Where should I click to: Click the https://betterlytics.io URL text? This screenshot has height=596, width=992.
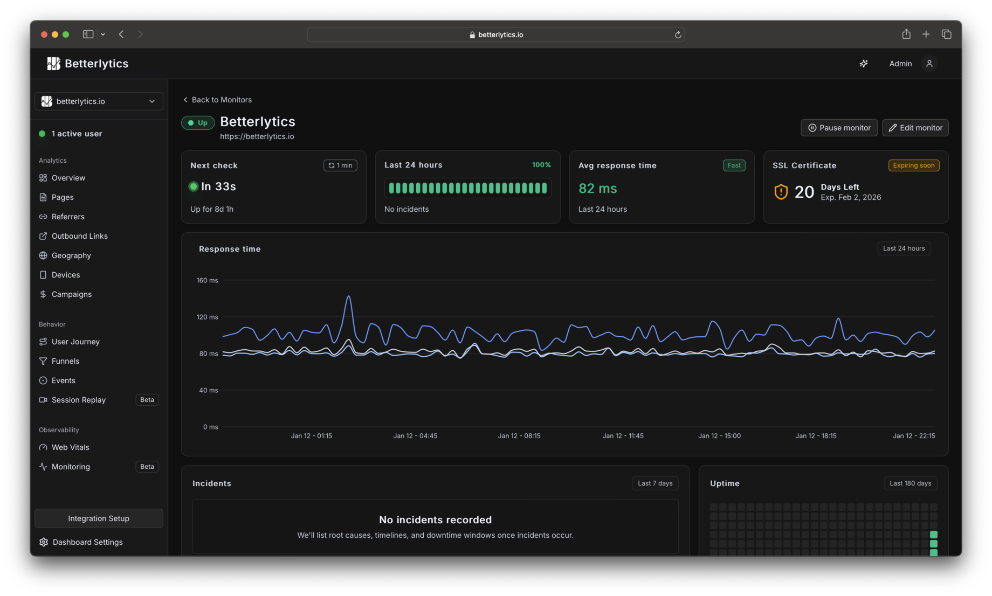(257, 136)
